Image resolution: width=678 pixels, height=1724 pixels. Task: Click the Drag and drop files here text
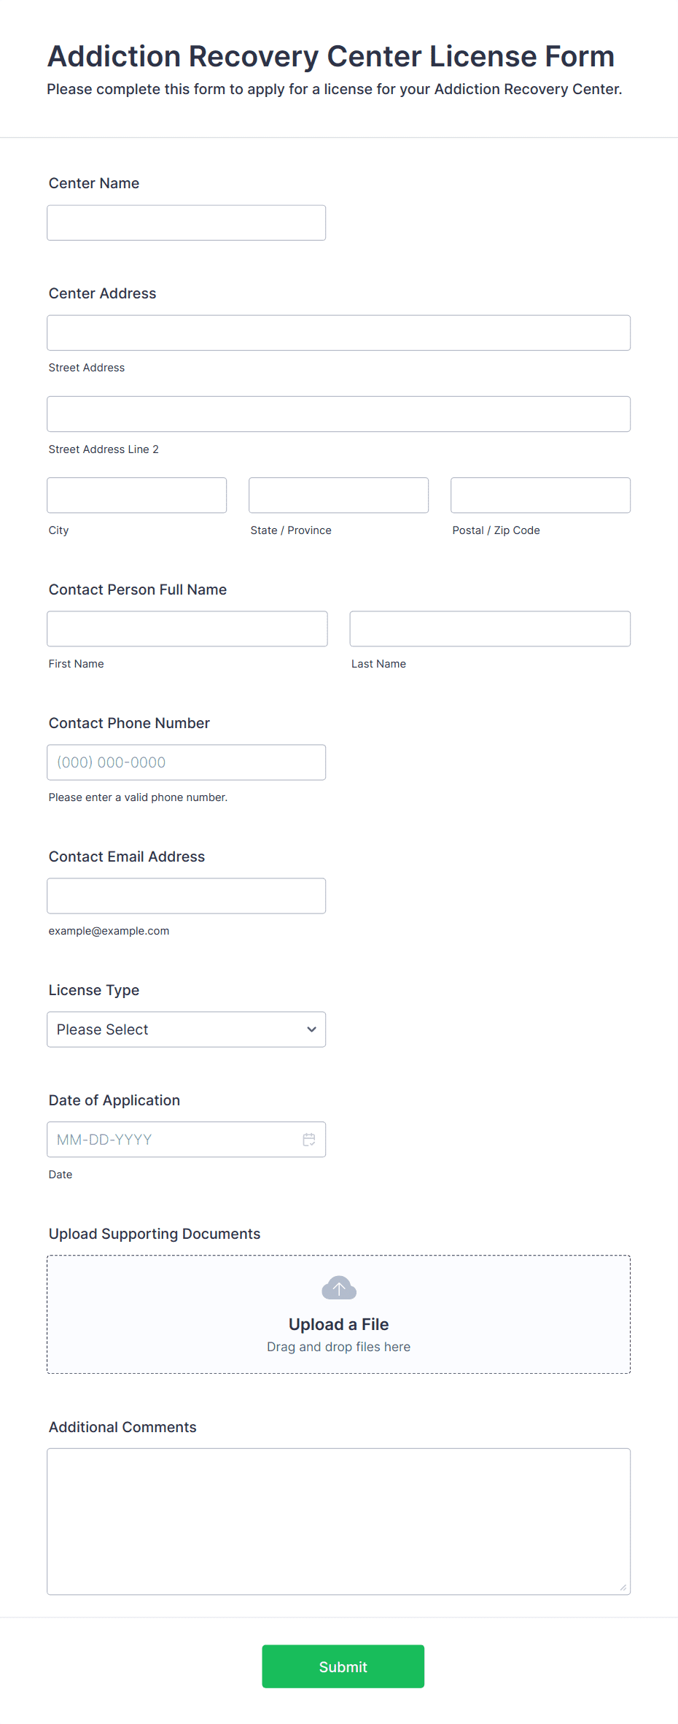point(339,1347)
